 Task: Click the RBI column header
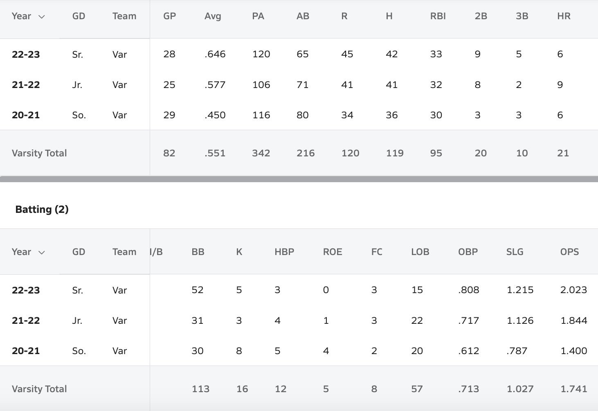pos(438,16)
